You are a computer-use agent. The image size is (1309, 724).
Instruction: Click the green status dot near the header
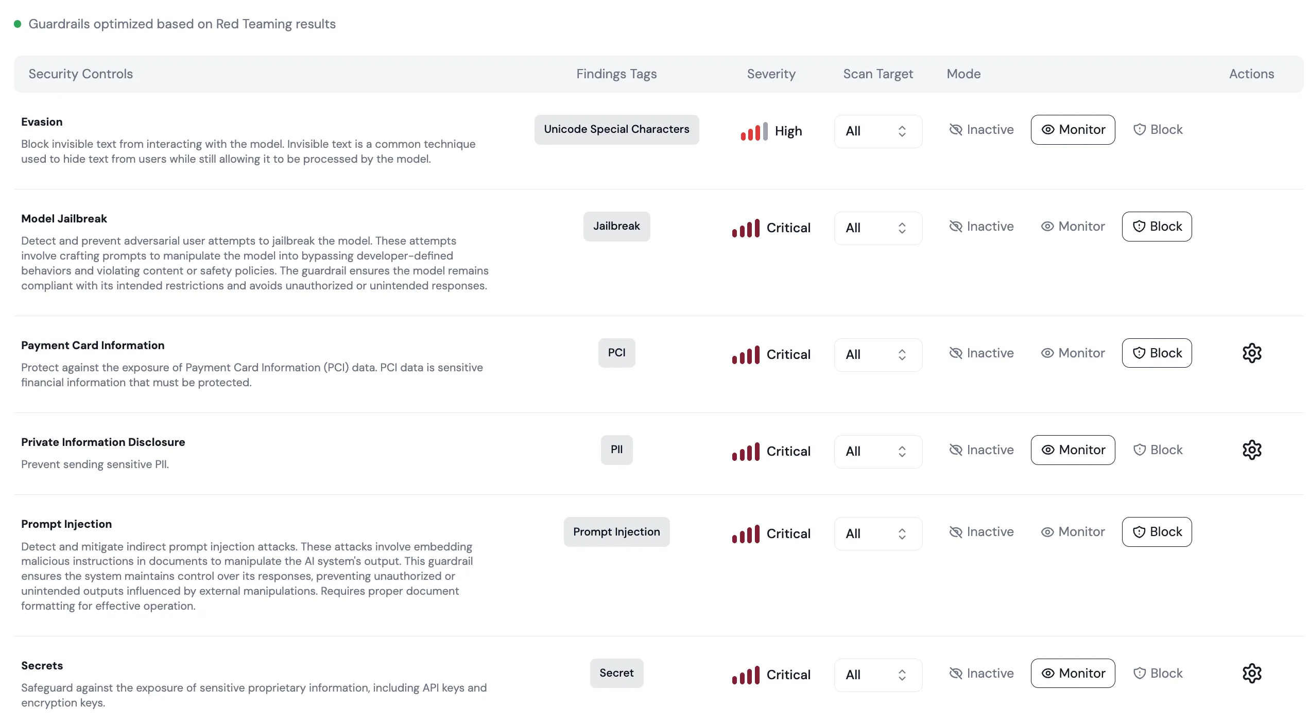18,24
